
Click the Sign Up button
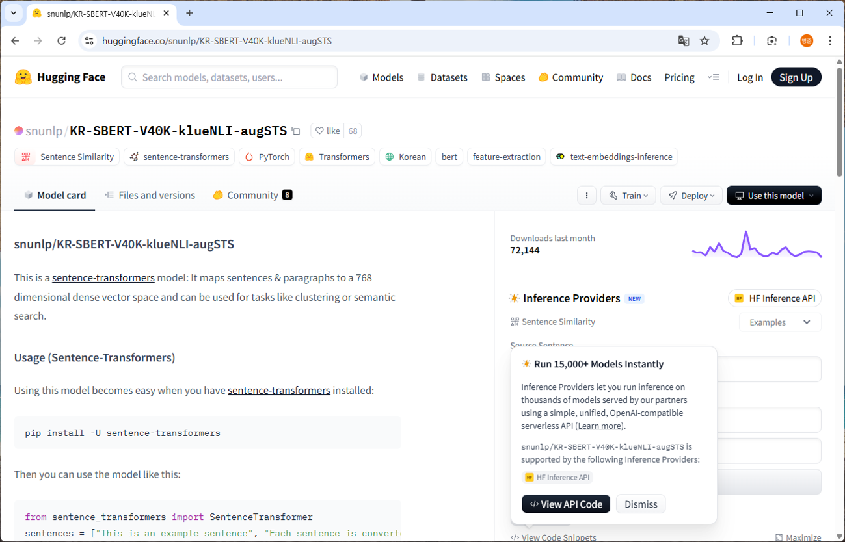coord(796,77)
